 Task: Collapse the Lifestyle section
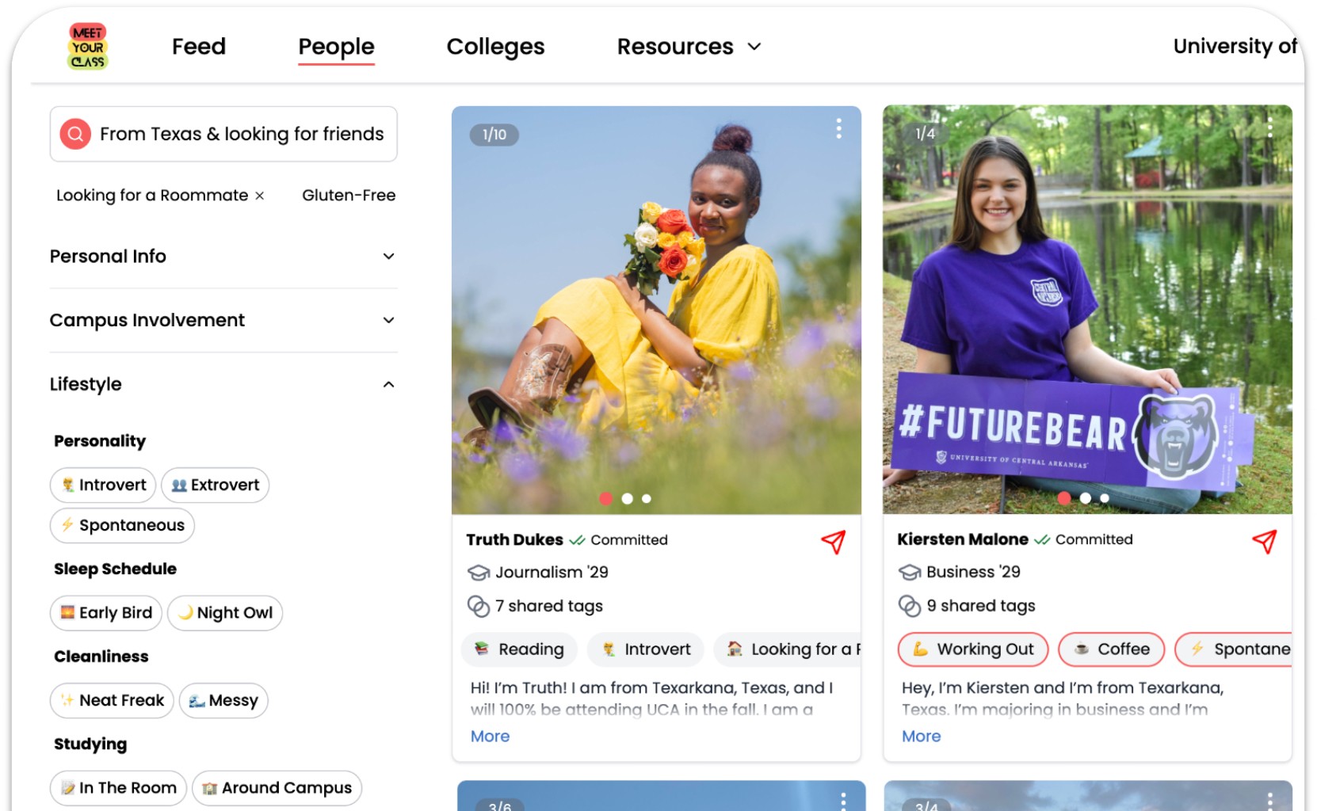click(x=223, y=385)
